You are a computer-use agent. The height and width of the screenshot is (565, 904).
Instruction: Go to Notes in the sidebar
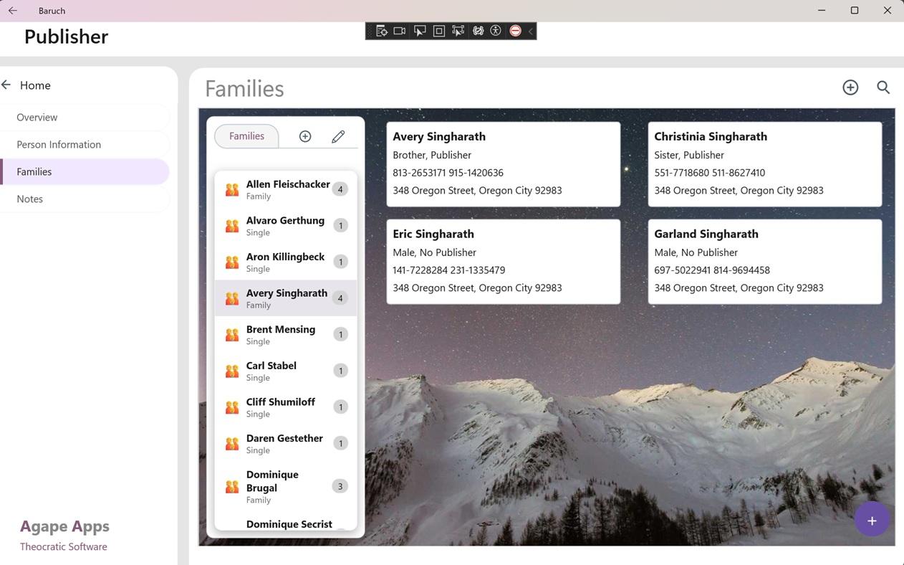pos(30,199)
